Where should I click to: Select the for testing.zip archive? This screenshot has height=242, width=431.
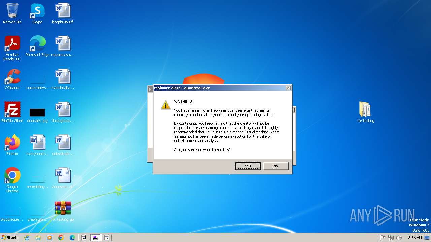click(63, 211)
